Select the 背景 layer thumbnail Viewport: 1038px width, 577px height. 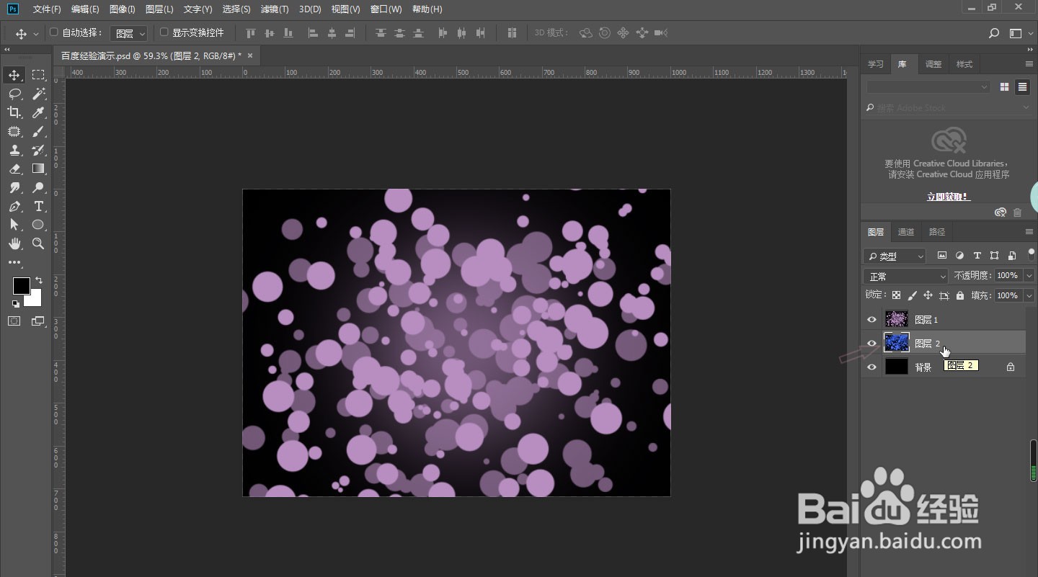point(897,367)
